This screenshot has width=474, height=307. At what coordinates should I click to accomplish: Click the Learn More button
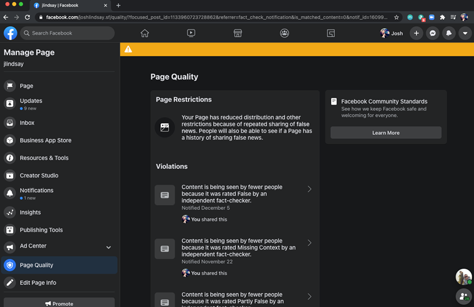coord(386,132)
